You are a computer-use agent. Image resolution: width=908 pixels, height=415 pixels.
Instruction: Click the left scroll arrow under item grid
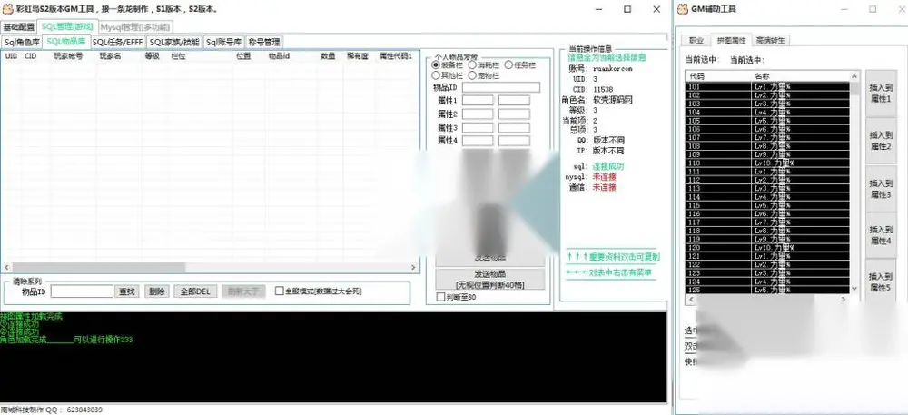pos(5,267)
